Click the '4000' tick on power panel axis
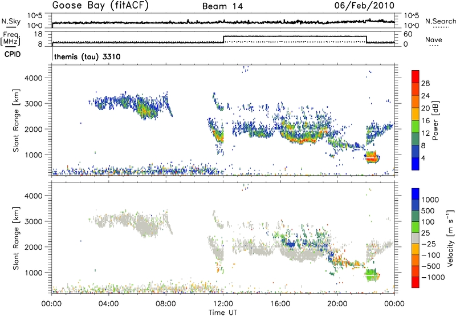This screenshot has width=456, height=316. pyautogui.click(x=34, y=78)
